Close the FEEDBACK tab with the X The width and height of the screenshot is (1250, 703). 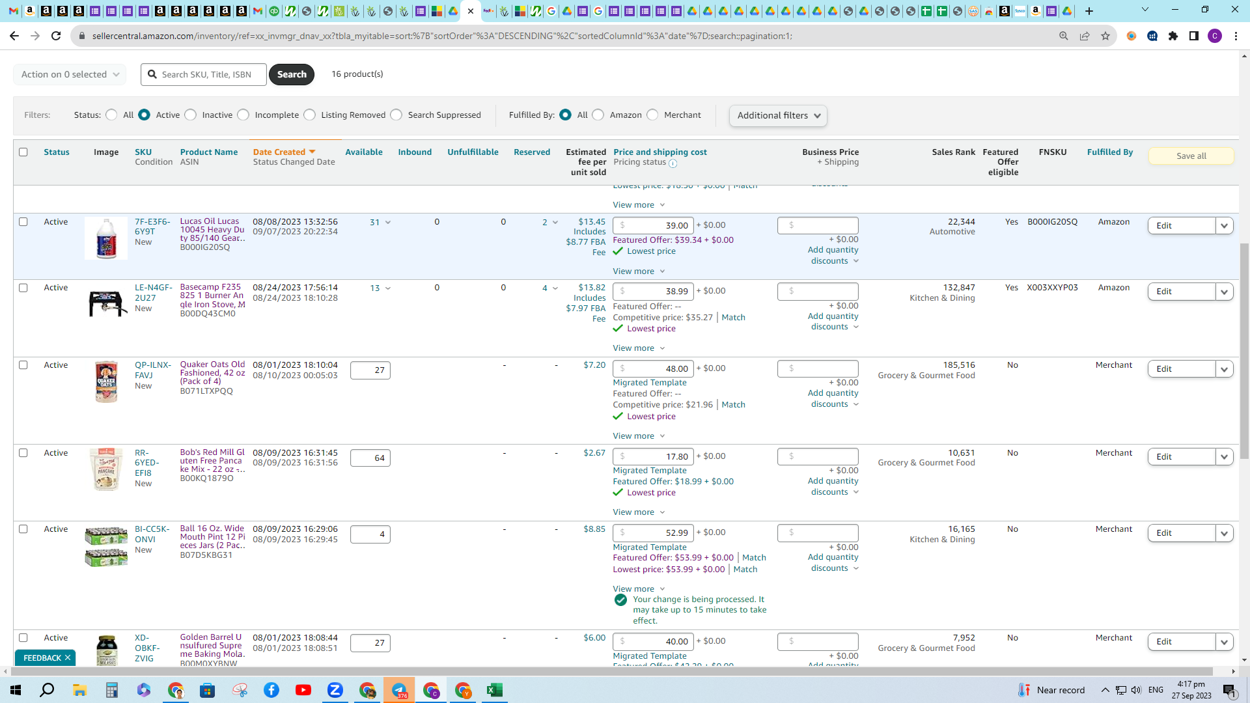[x=68, y=657]
